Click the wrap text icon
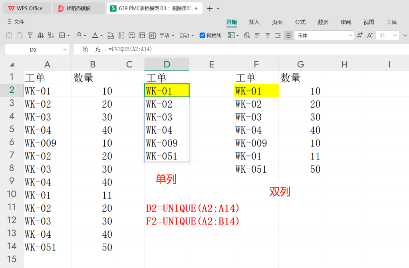Image resolution: width=409 pixels, height=268 pixels. pyautogui.click(x=132, y=35)
